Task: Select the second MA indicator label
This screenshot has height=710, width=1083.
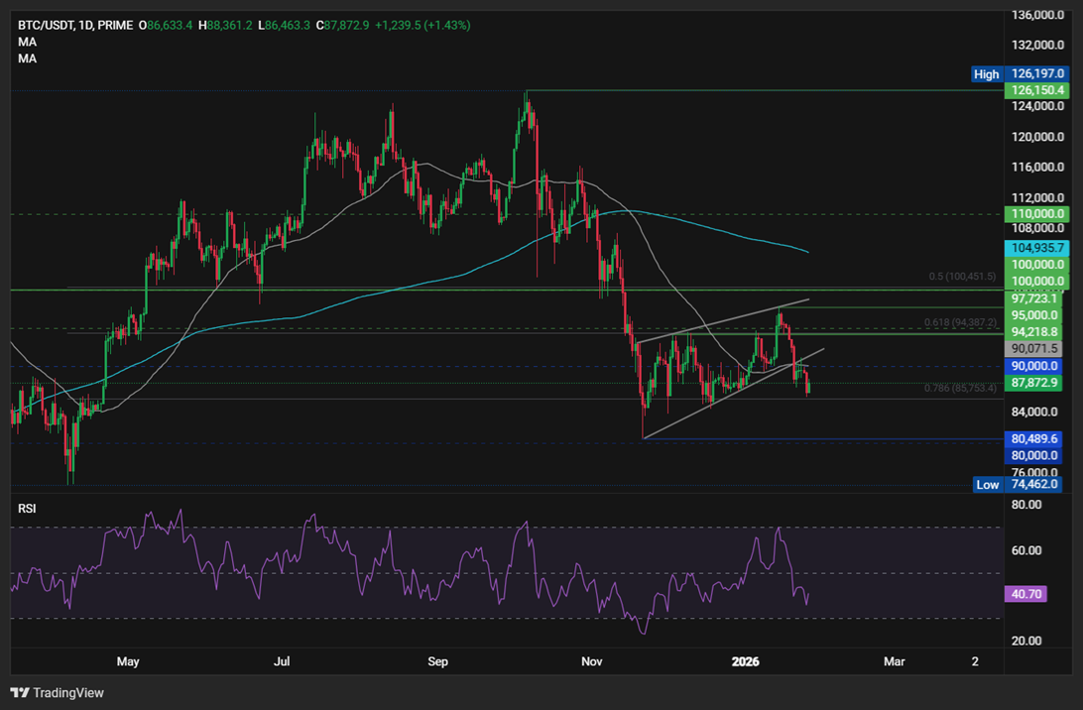Action: (27, 58)
